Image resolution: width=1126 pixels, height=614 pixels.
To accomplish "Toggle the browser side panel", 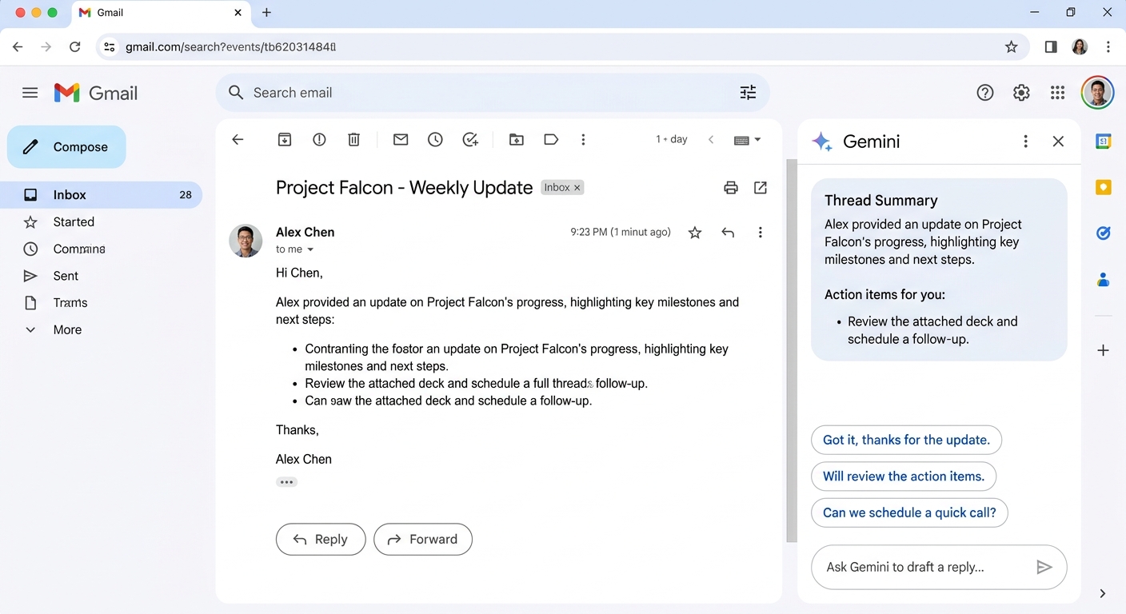I will point(1051,47).
